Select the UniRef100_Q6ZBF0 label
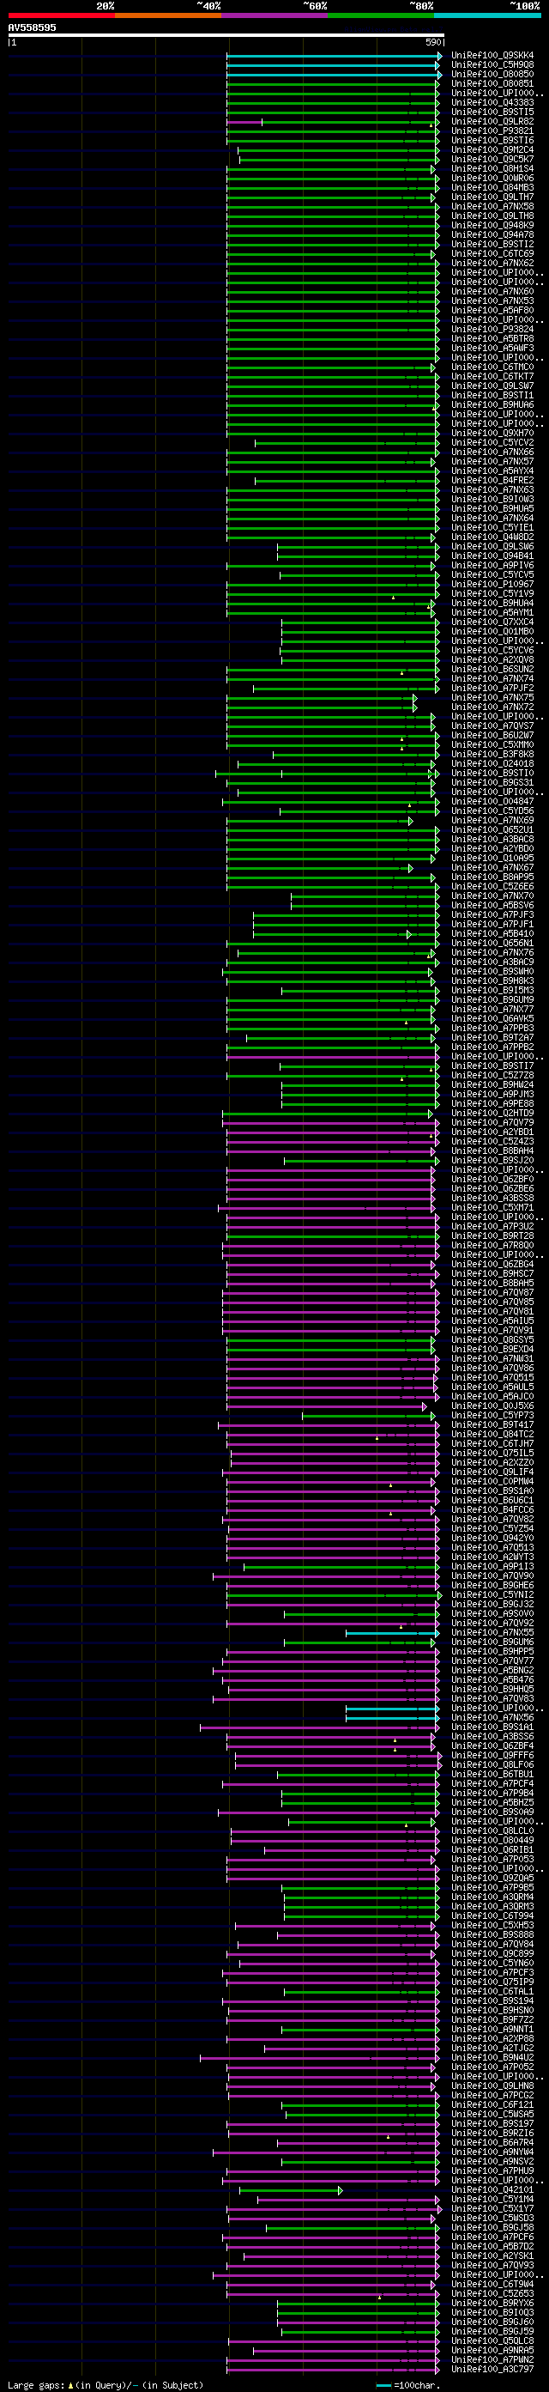549x2392 pixels. pyautogui.click(x=492, y=1181)
